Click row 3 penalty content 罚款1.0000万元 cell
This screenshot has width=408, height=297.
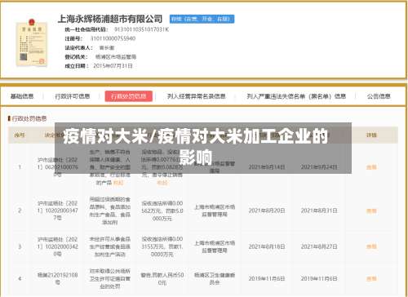pos(162,246)
